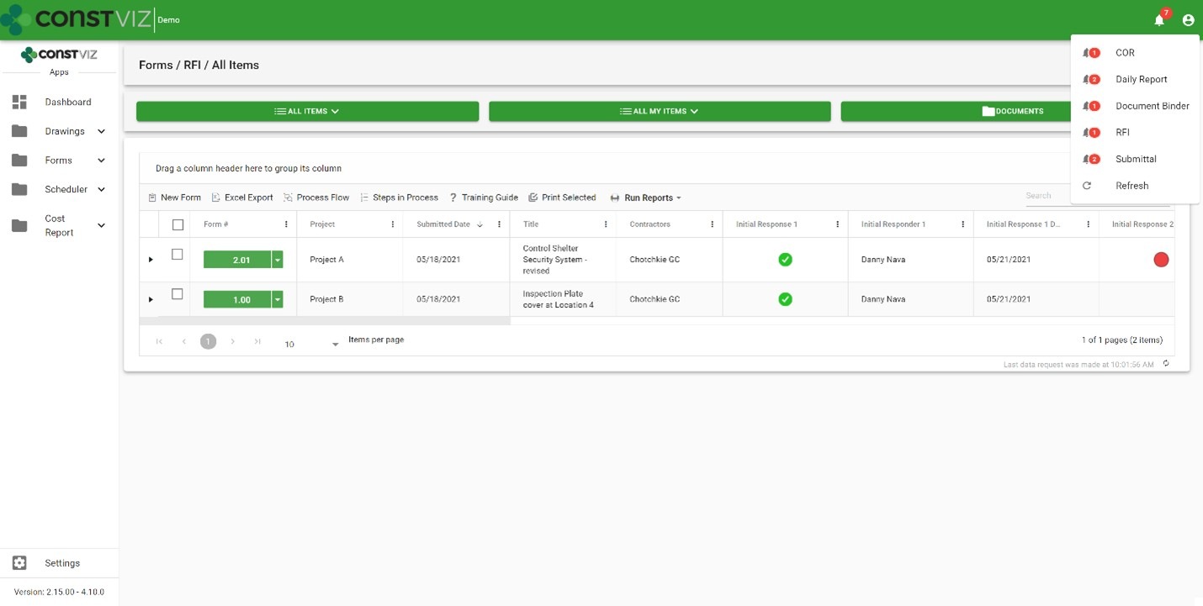Choose Submittal from notifications menu
Image resolution: width=1203 pixels, height=606 pixels.
(x=1136, y=159)
